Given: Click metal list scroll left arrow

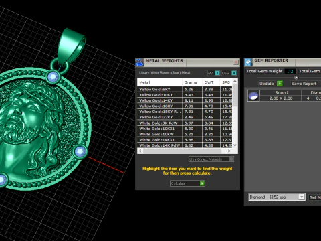Looking at the screenshot, I should (140, 151).
